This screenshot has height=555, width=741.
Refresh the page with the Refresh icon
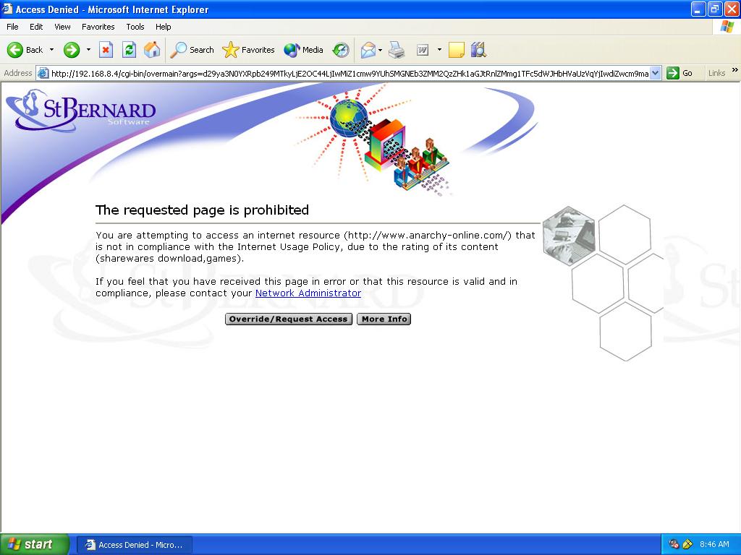tap(129, 50)
